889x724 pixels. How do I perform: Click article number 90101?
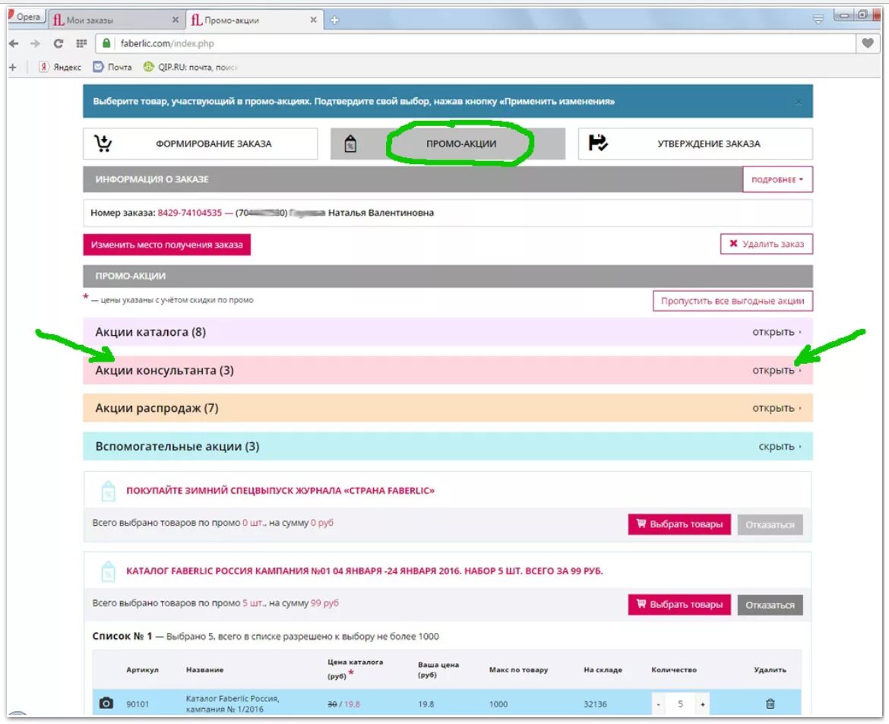(x=138, y=704)
